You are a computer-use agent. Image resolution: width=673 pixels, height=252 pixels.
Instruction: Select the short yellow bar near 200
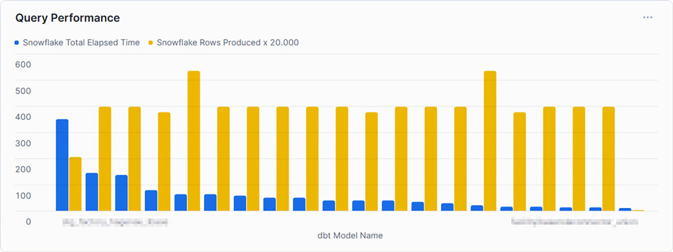[75, 184]
